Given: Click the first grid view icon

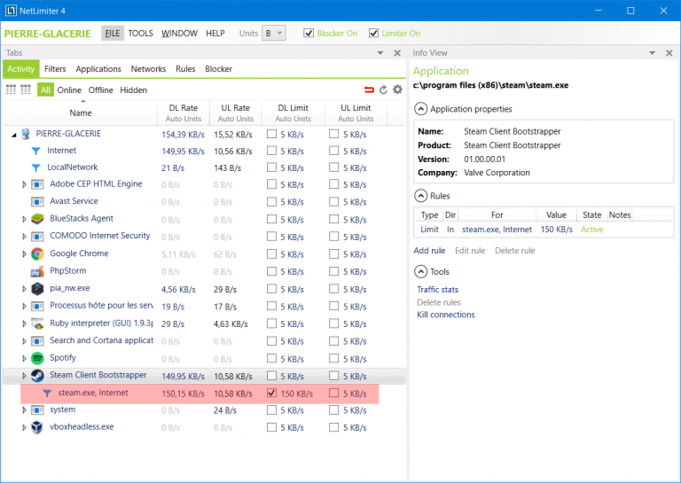Looking at the screenshot, I should (12, 90).
